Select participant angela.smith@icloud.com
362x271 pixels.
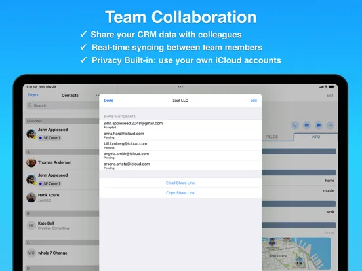pos(180,155)
